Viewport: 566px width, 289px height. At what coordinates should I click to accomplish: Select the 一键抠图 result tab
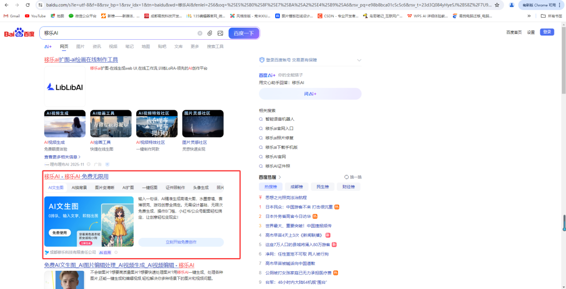(150, 188)
